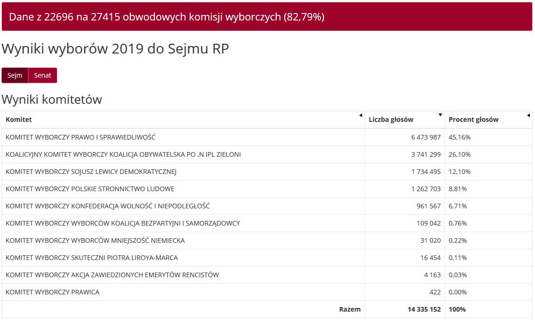Screen dimensions: 535x320
Task: Click the Razem total label
Action: [350, 309]
